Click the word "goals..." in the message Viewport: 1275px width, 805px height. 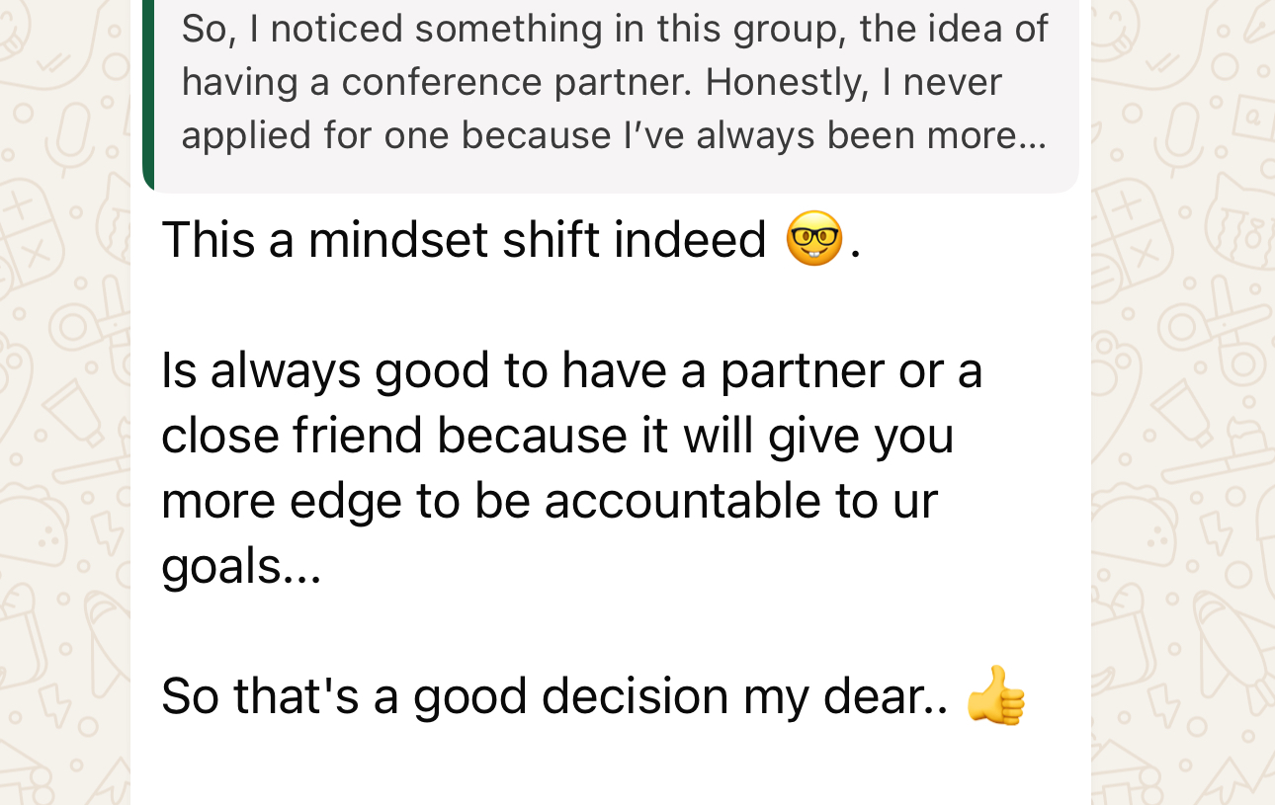tap(241, 566)
